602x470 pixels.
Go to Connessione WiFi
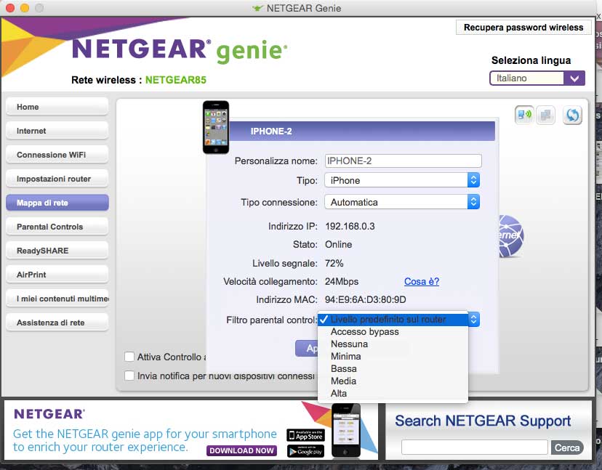57,155
